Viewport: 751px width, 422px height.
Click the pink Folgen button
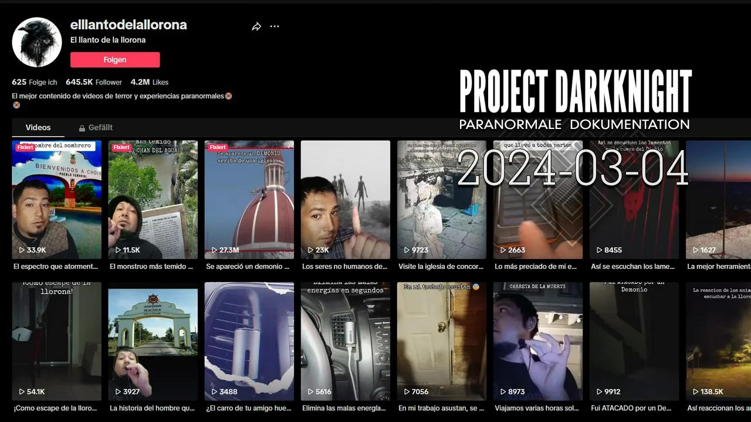click(115, 60)
